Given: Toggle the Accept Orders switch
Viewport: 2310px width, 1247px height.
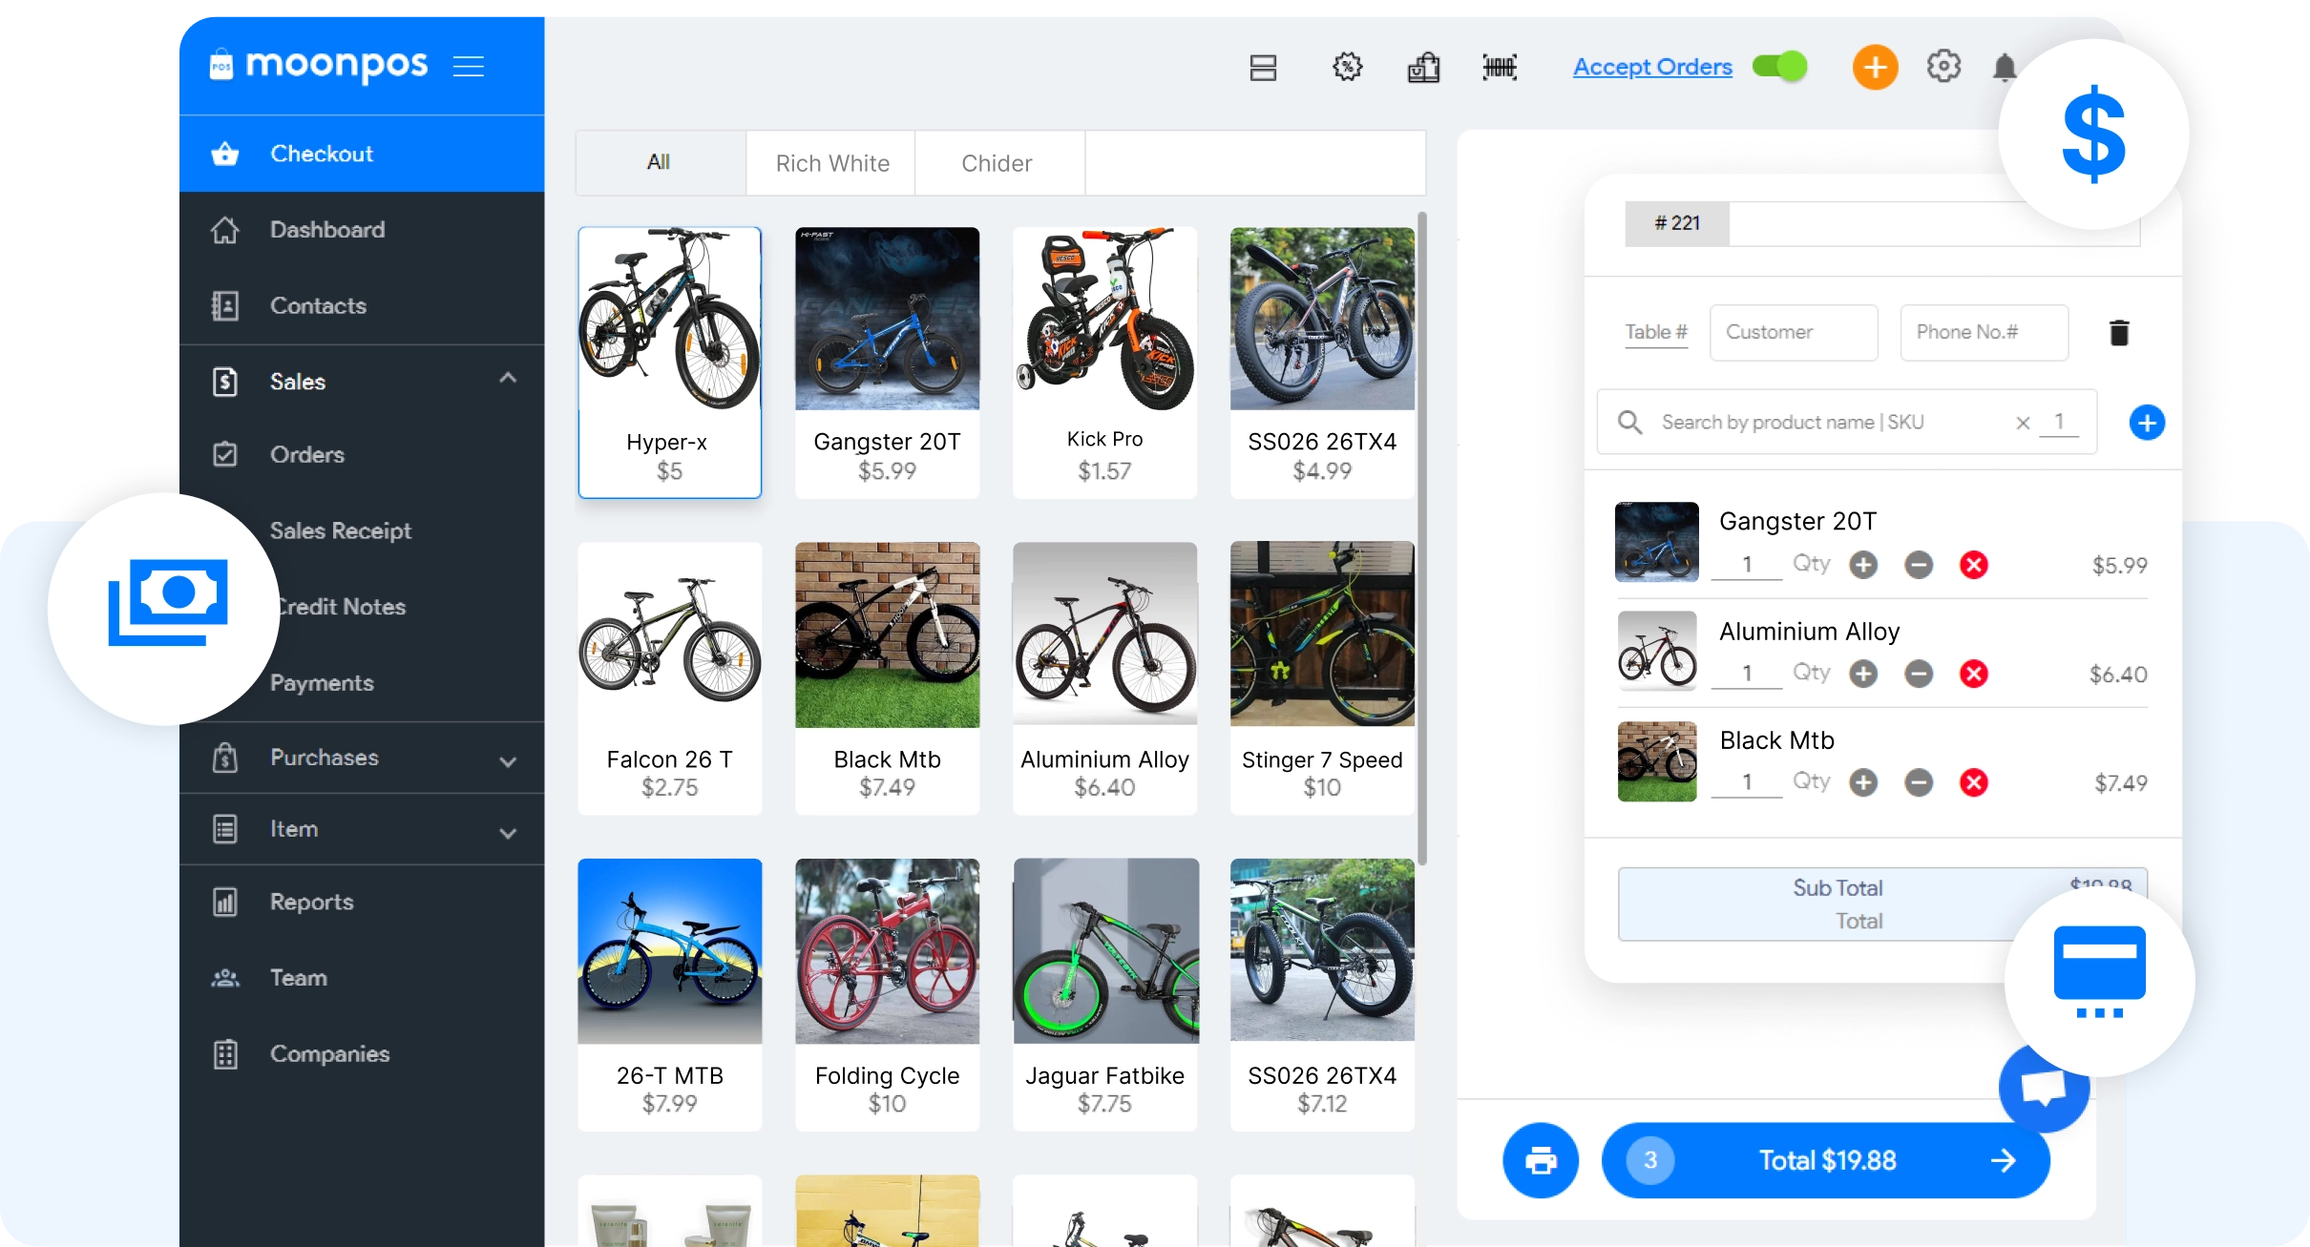Looking at the screenshot, I should pos(1780,67).
